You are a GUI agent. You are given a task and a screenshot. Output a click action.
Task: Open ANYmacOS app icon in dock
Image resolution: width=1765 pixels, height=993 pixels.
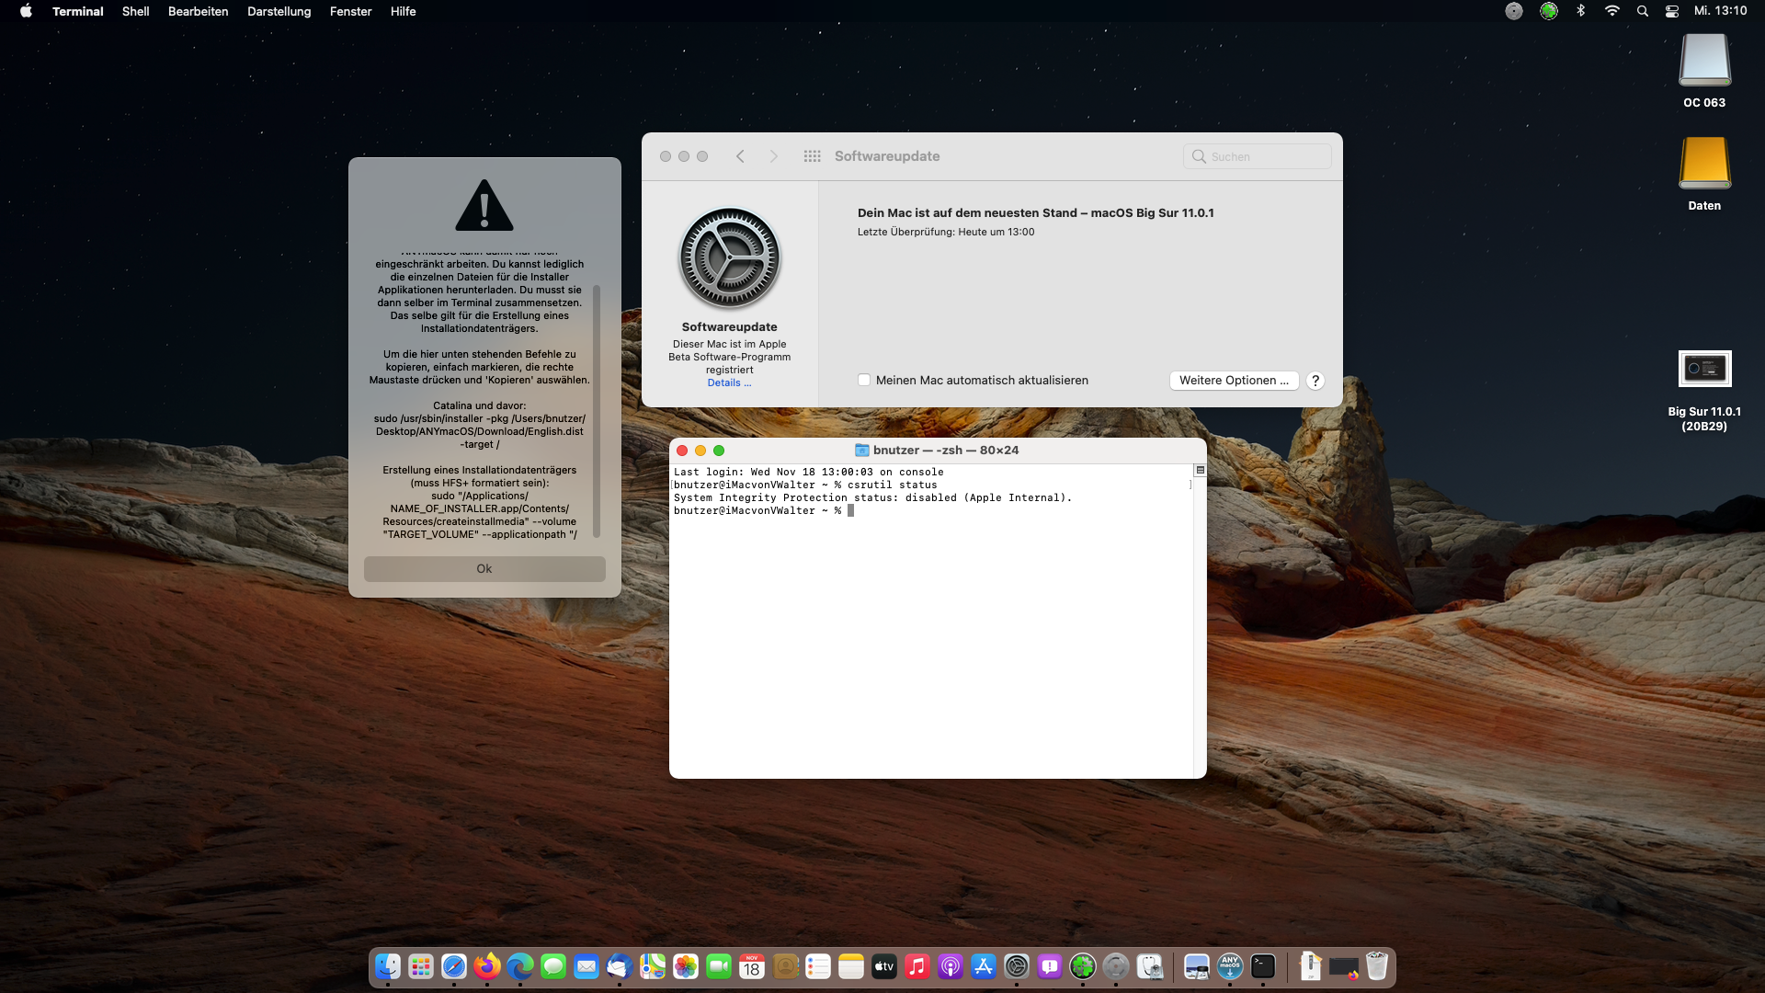(1230, 966)
